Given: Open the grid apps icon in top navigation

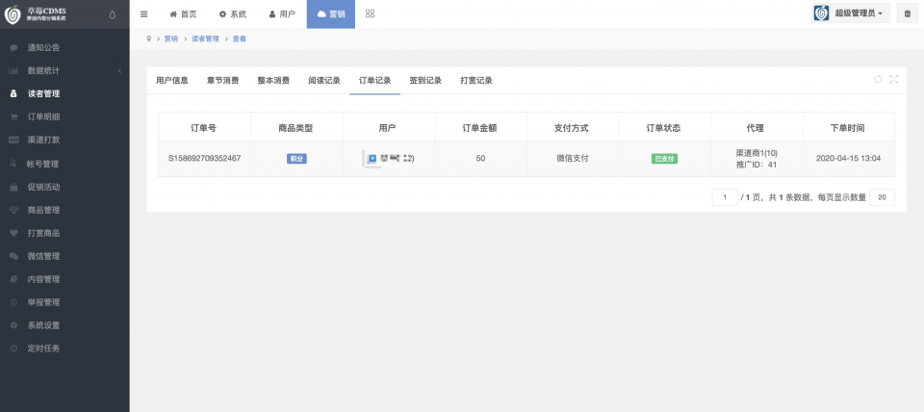Looking at the screenshot, I should 370,13.
